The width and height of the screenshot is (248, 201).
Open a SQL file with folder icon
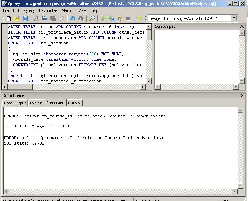[x=17, y=18]
